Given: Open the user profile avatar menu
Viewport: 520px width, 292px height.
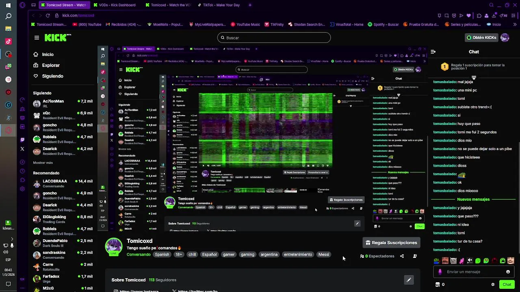Looking at the screenshot, I should pos(505,38).
